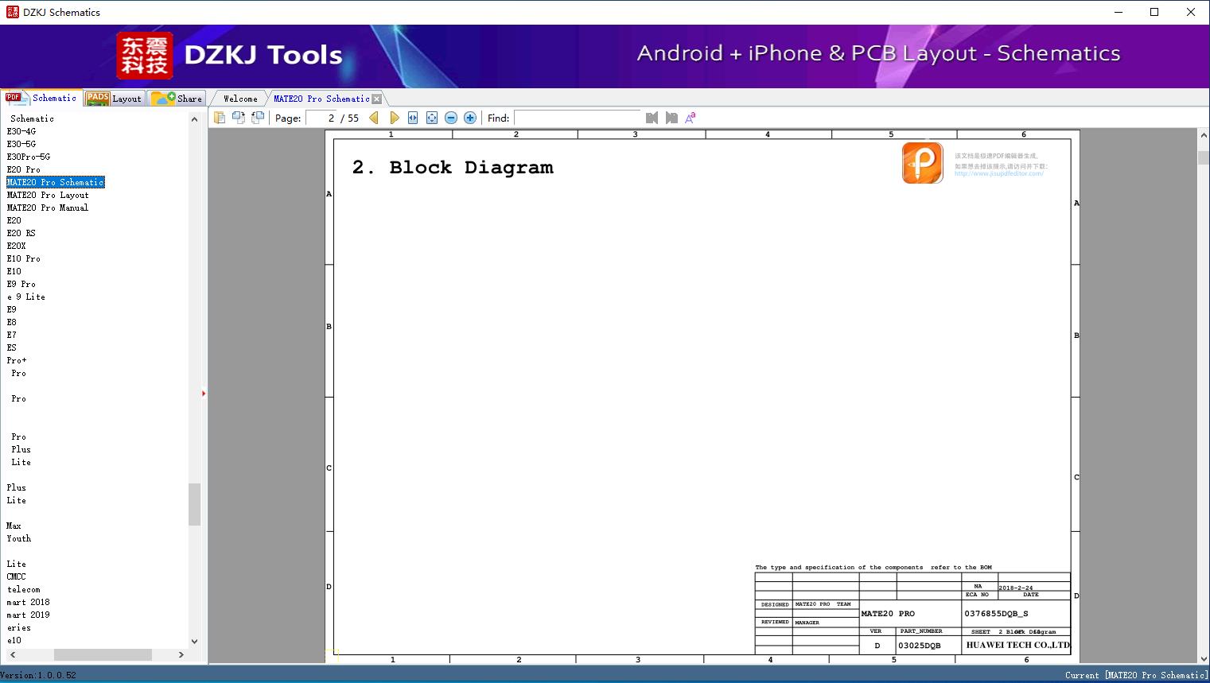This screenshot has height=683, width=1210.
Task: Toggle the match case search icon
Action: coord(691,118)
